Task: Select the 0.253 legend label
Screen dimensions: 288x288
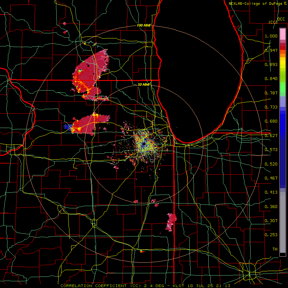Action: pos(271,235)
